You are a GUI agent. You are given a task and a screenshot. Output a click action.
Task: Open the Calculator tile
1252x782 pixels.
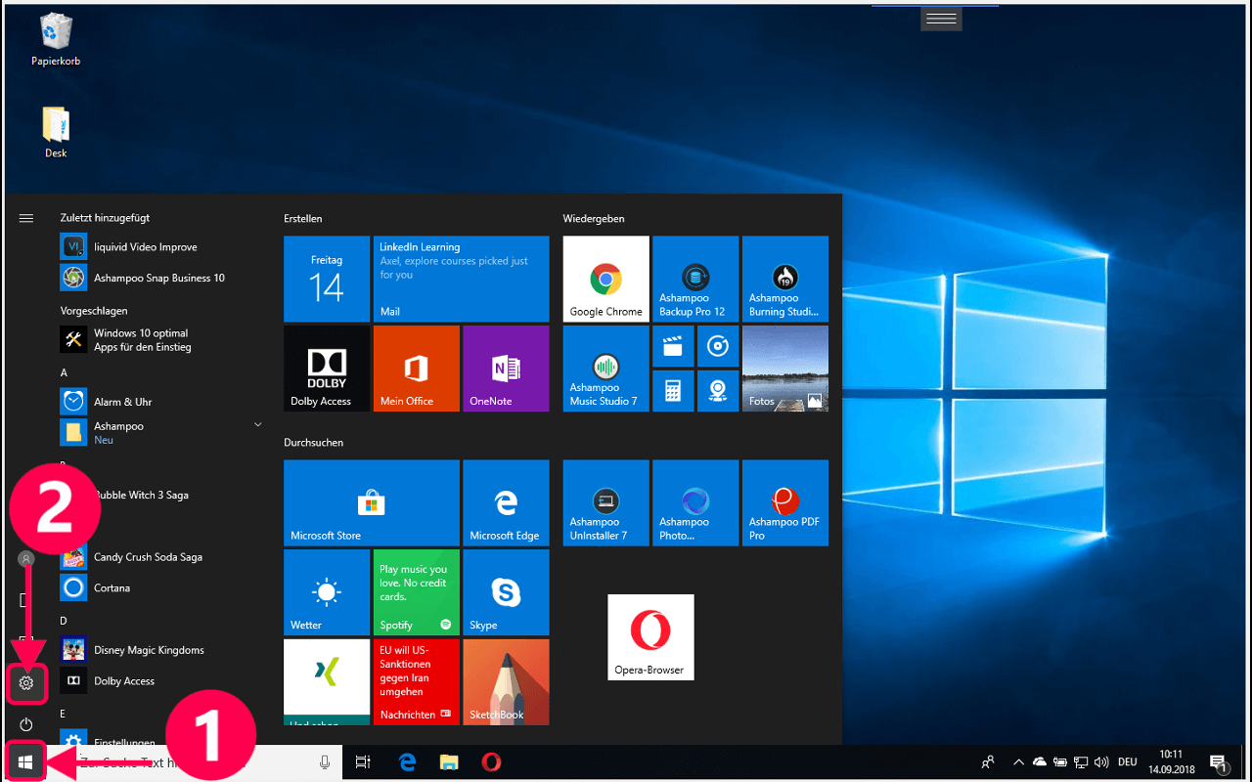[x=673, y=391]
